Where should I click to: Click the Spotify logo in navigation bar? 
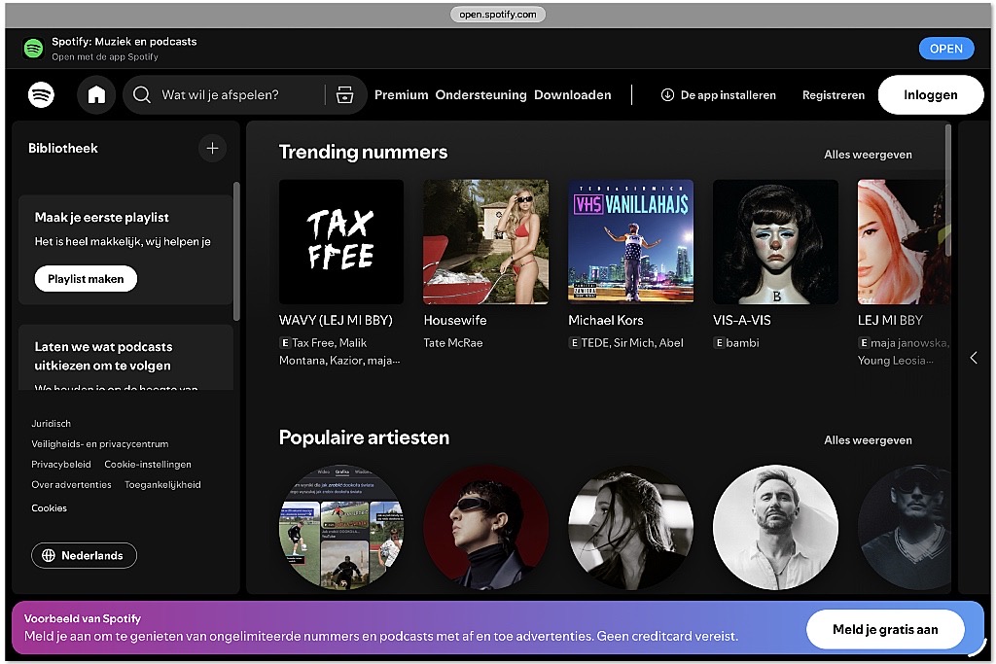click(41, 95)
